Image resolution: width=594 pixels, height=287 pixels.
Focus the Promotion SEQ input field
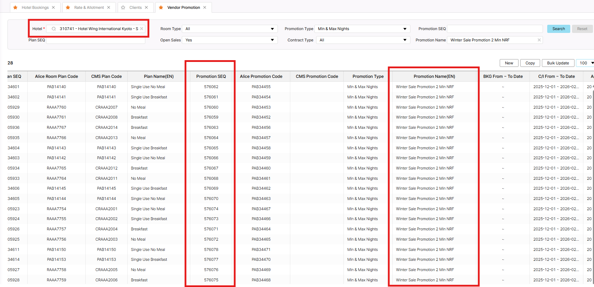click(495, 29)
